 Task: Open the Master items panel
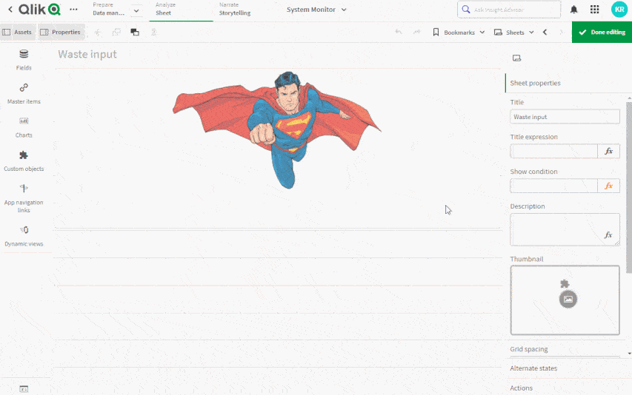point(24,93)
